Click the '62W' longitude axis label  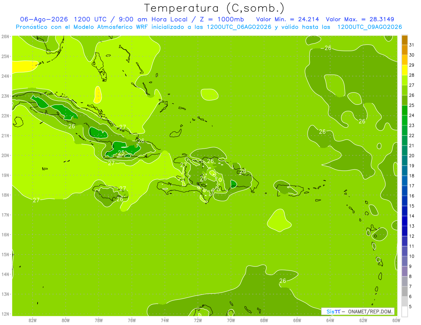(363, 320)
